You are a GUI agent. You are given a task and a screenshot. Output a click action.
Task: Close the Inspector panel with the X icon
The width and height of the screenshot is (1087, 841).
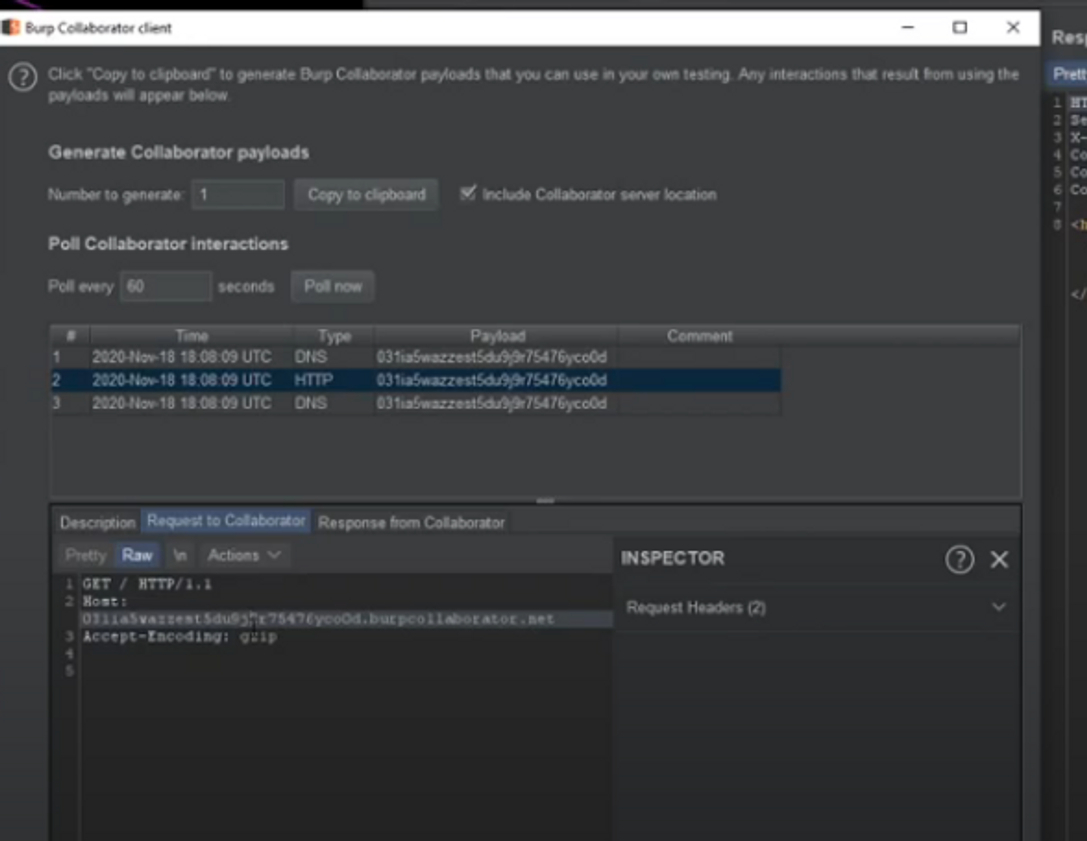pyautogui.click(x=999, y=559)
